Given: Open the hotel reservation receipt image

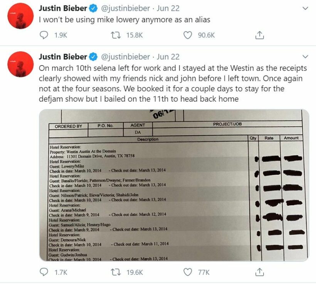Looking at the screenshot, I should click(174, 185).
